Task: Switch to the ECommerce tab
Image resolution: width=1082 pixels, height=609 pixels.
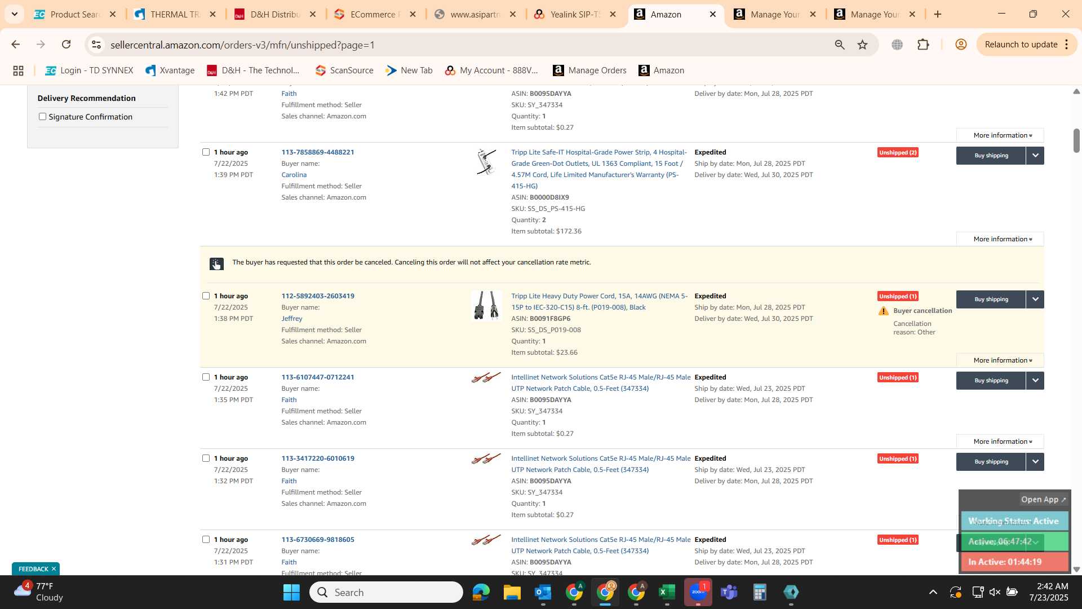Action: pos(375,14)
